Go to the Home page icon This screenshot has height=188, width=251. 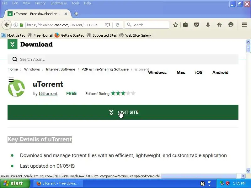[x=219, y=25]
